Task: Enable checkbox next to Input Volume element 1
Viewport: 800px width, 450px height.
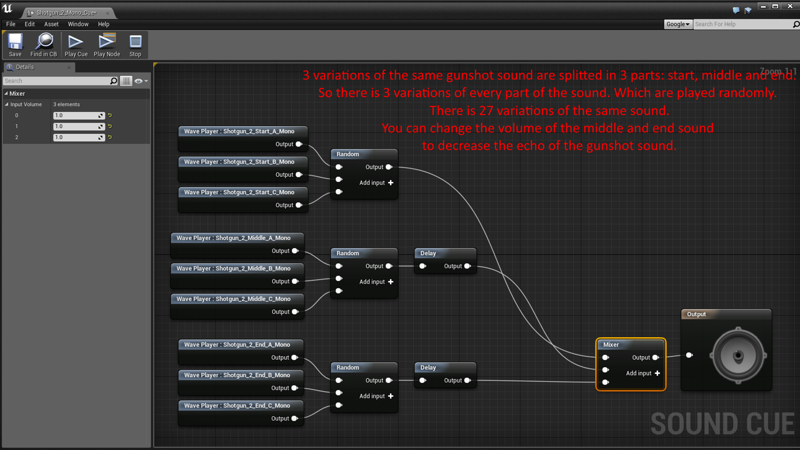Action: pos(109,126)
